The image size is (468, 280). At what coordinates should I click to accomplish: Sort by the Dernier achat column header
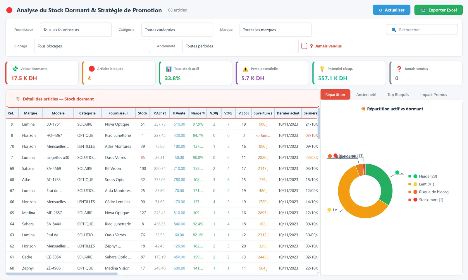pos(288,113)
